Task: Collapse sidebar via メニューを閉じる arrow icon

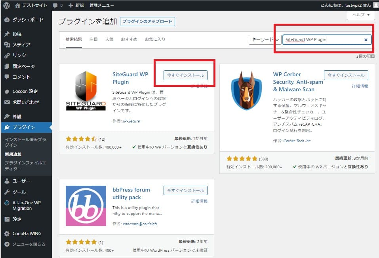Action: click(x=7, y=244)
